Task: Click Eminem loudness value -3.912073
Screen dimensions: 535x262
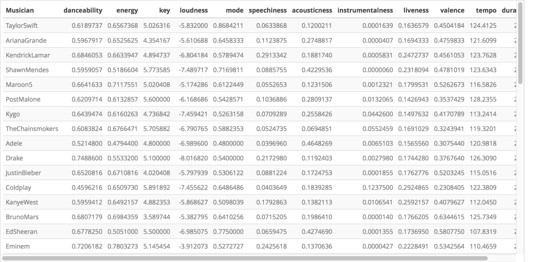Action: pyautogui.click(x=194, y=246)
